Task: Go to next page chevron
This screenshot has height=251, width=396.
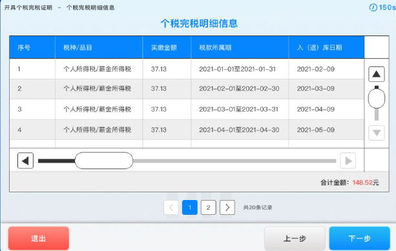Action: click(x=227, y=207)
